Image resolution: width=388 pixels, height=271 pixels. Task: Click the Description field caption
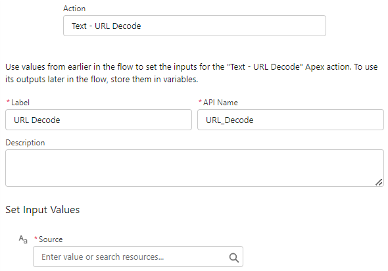click(25, 143)
